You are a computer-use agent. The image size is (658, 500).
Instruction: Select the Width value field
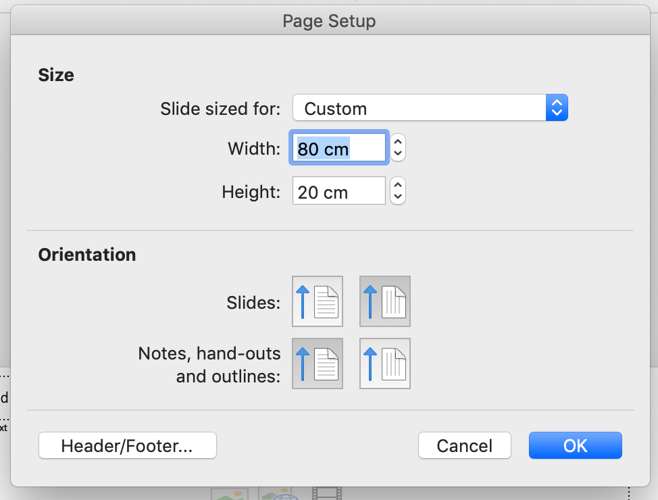point(338,147)
